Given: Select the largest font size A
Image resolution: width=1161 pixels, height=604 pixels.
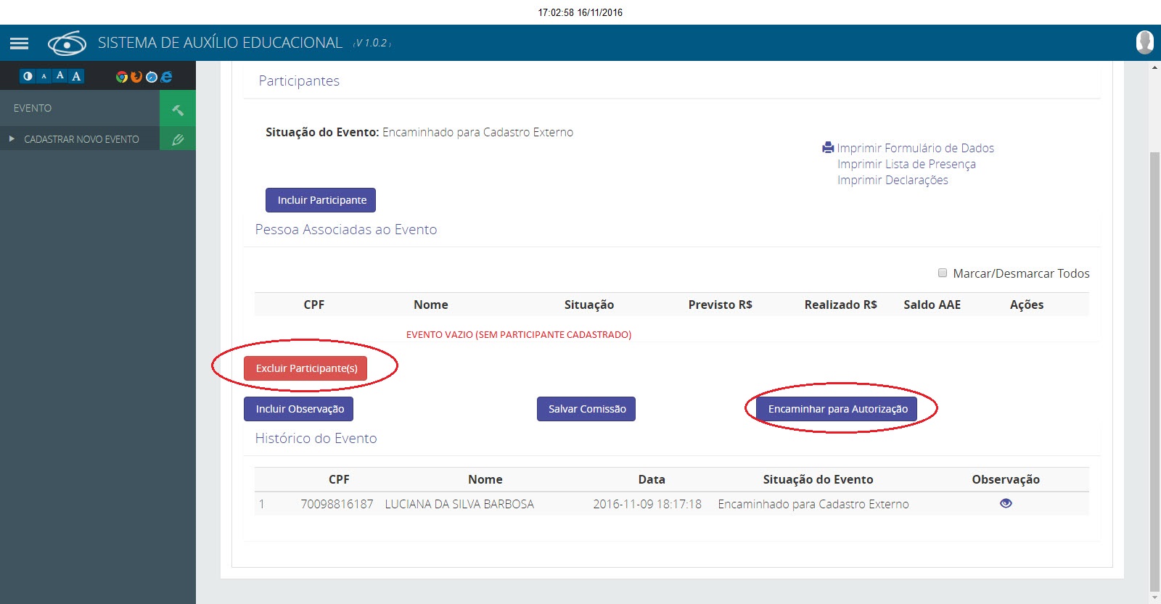Looking at the screenshot, I should coord(76,76).
